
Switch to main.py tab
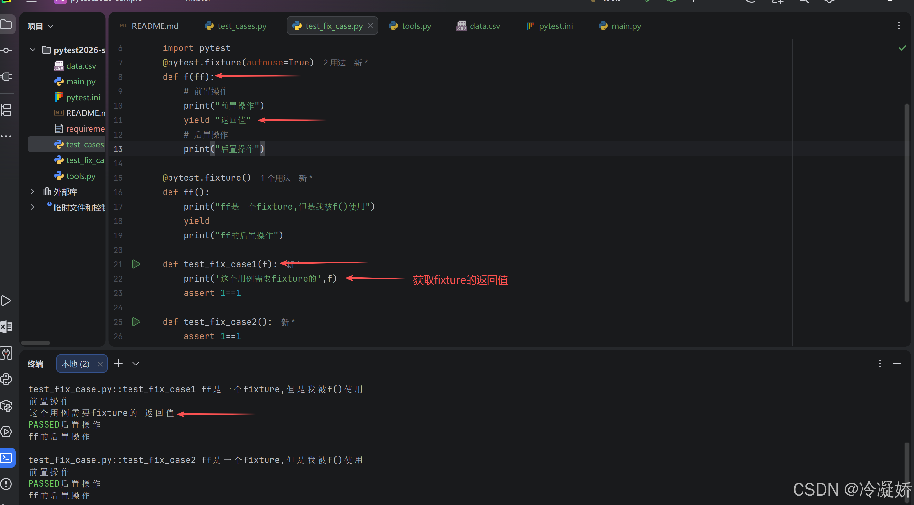(x=620, y=26)
